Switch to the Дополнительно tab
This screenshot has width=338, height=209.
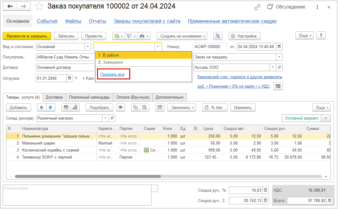169,97
